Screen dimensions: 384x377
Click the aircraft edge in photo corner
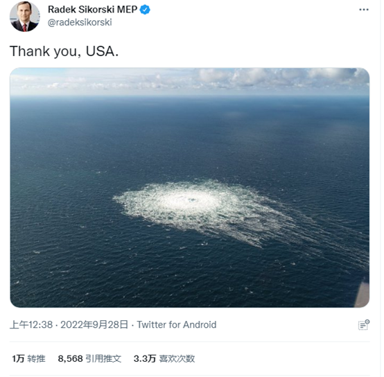[x=363, y=294]
